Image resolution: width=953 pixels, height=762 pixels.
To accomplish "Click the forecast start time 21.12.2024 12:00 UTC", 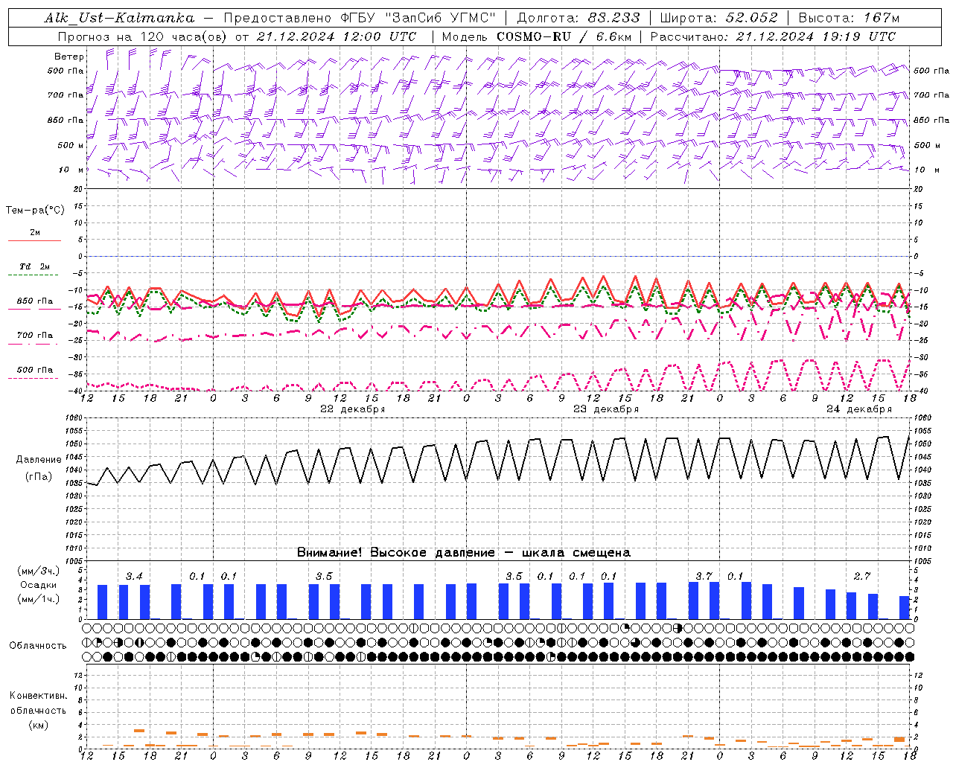I will click(x=336, y=36).
